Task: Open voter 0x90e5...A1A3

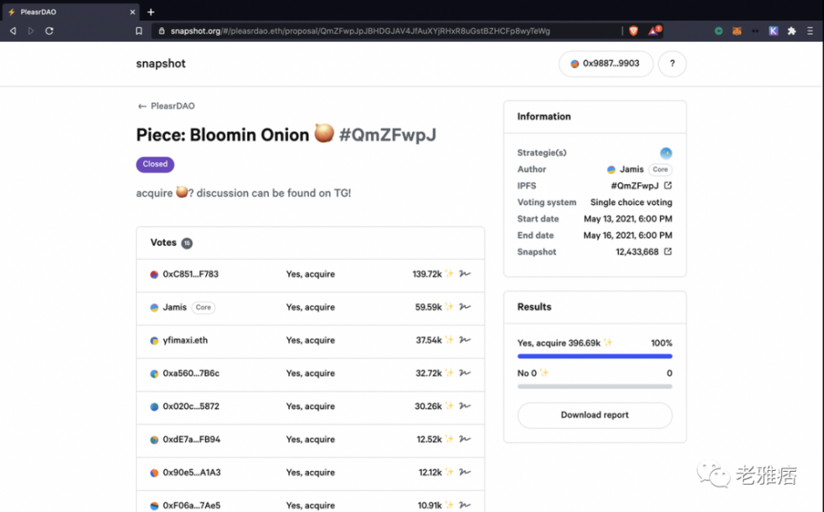Action: pyautogui.click(x=185, y=472)
